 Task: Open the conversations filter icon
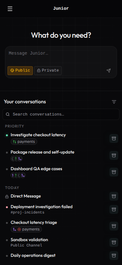pyautogui.click(x=114, y=102)
